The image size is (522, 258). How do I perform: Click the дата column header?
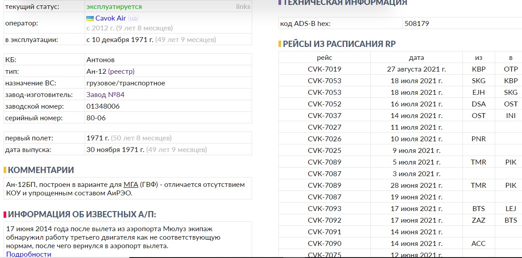point(416,58)
